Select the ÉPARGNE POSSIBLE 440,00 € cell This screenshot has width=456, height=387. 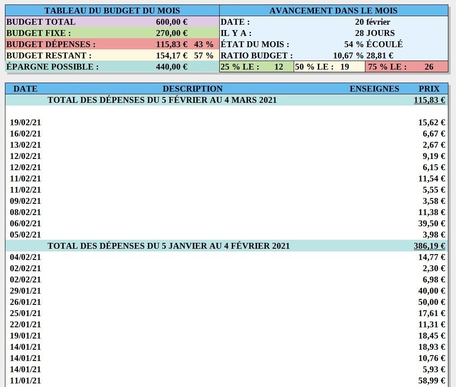click(x=172, y=67)
